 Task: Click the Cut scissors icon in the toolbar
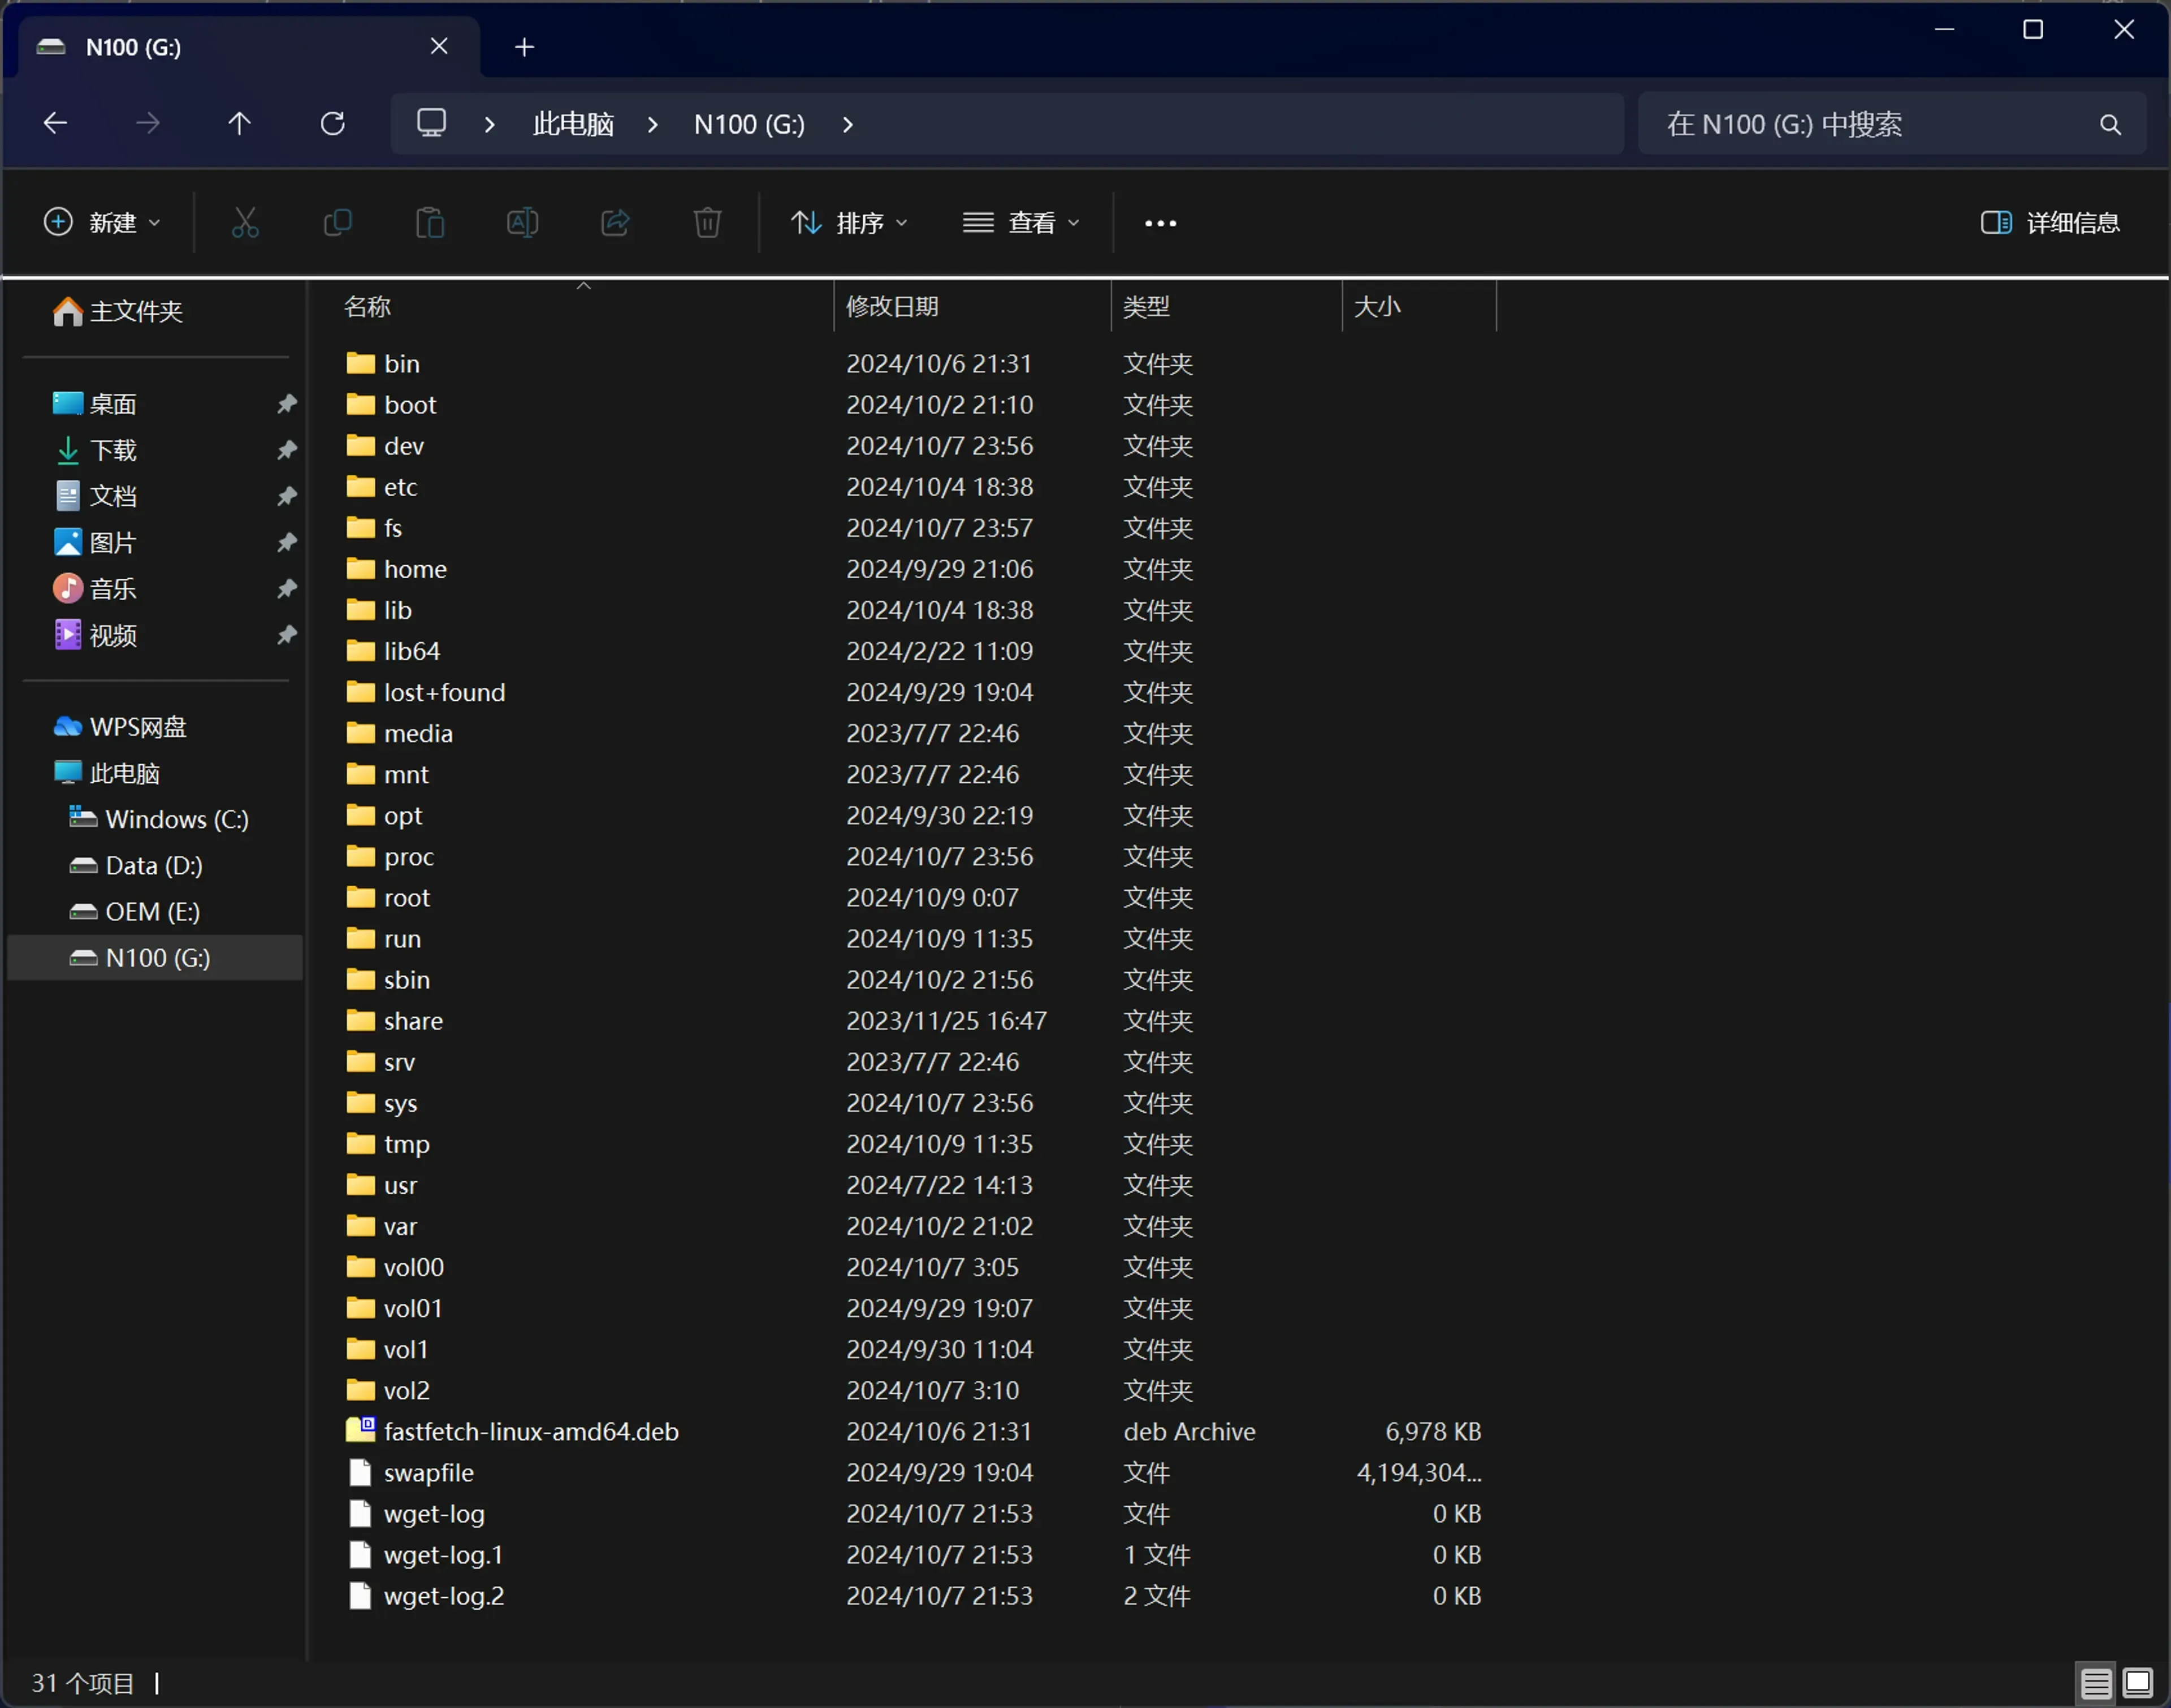[x=245, y=222]
